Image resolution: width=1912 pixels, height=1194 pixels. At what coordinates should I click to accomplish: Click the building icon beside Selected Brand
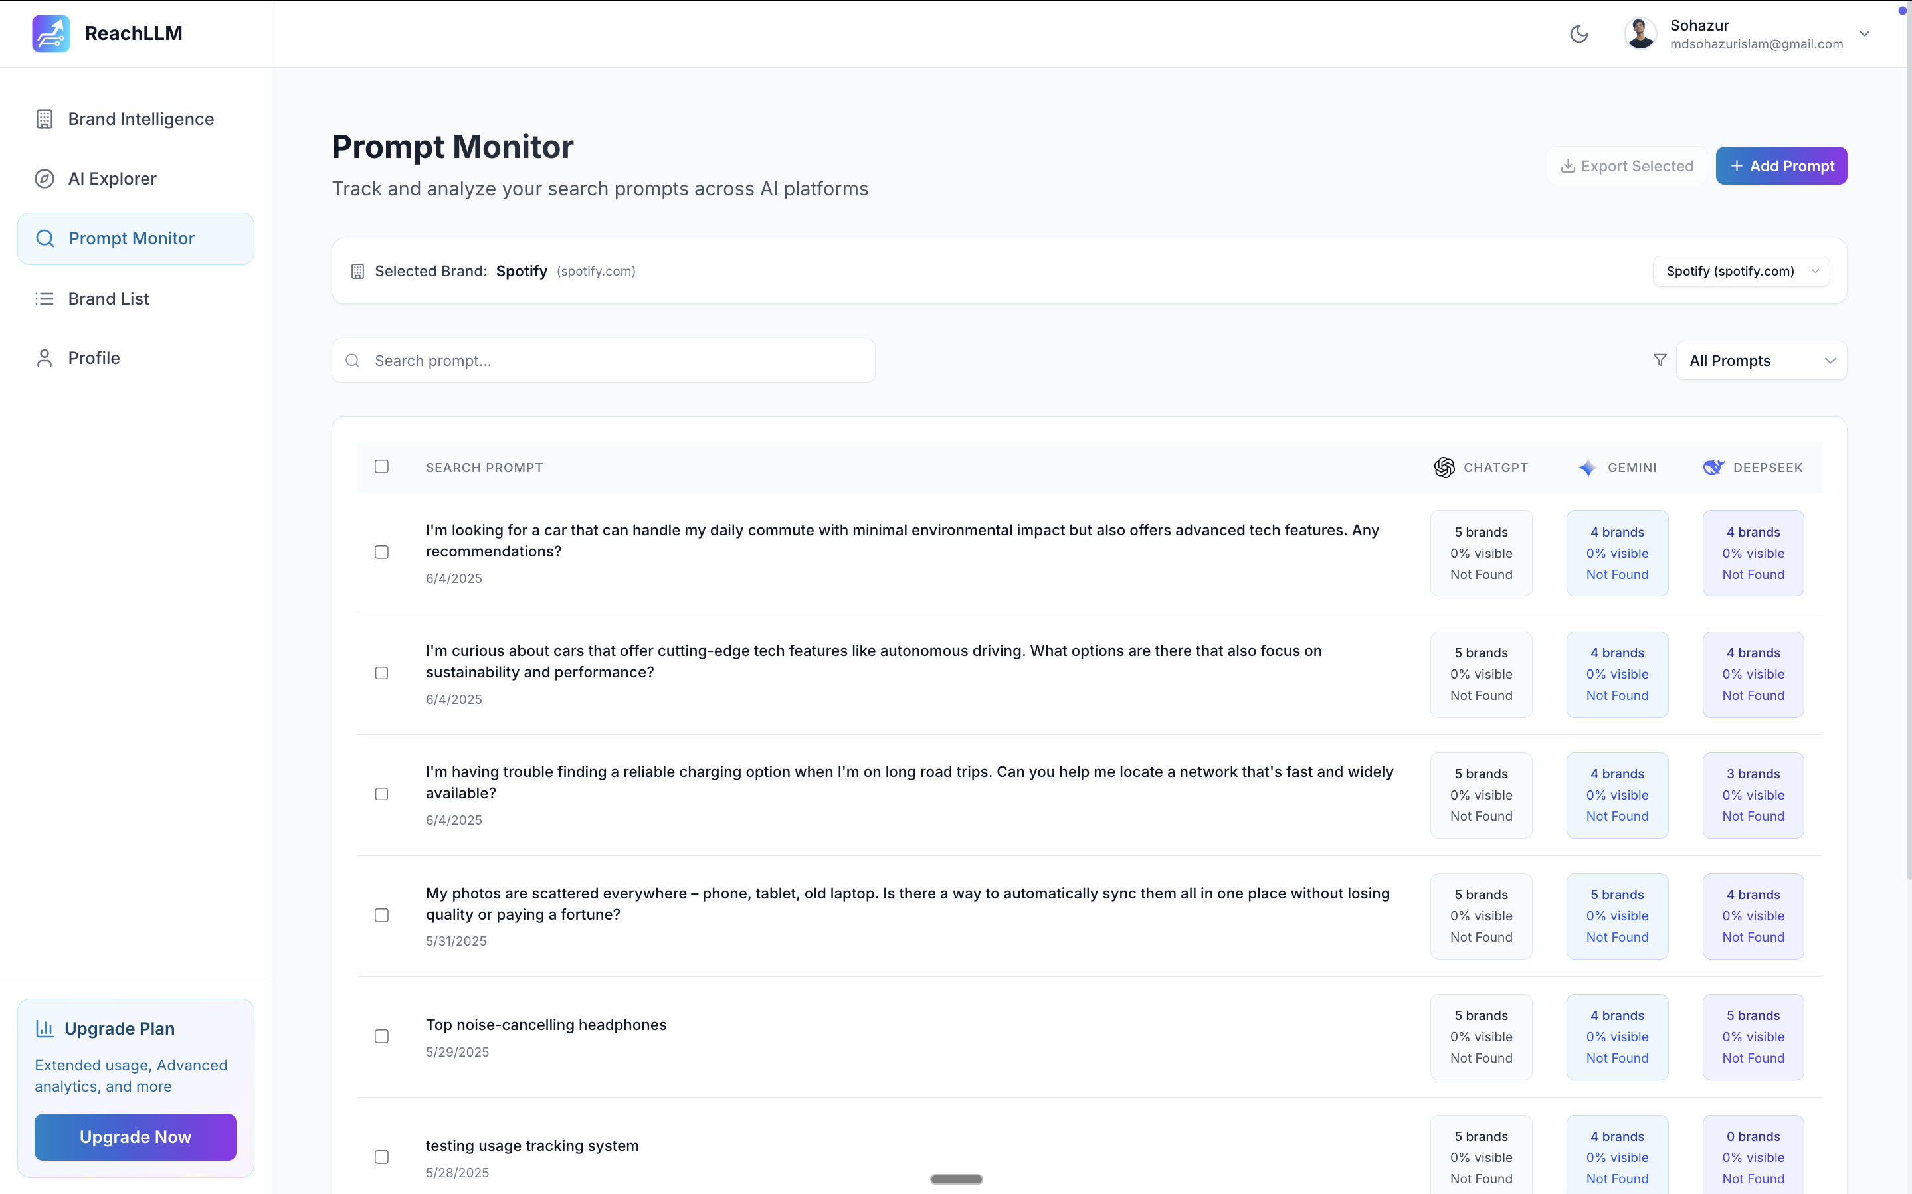coord(357,272)
